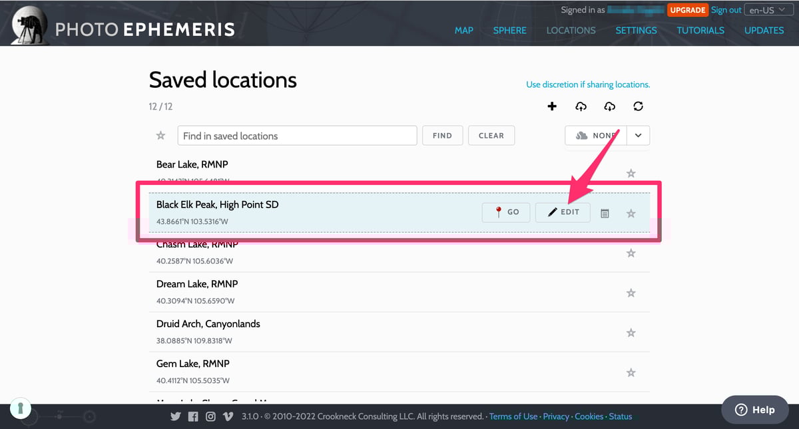
Task: Click the refresh sync arrows icon
Action: (639, 106)
